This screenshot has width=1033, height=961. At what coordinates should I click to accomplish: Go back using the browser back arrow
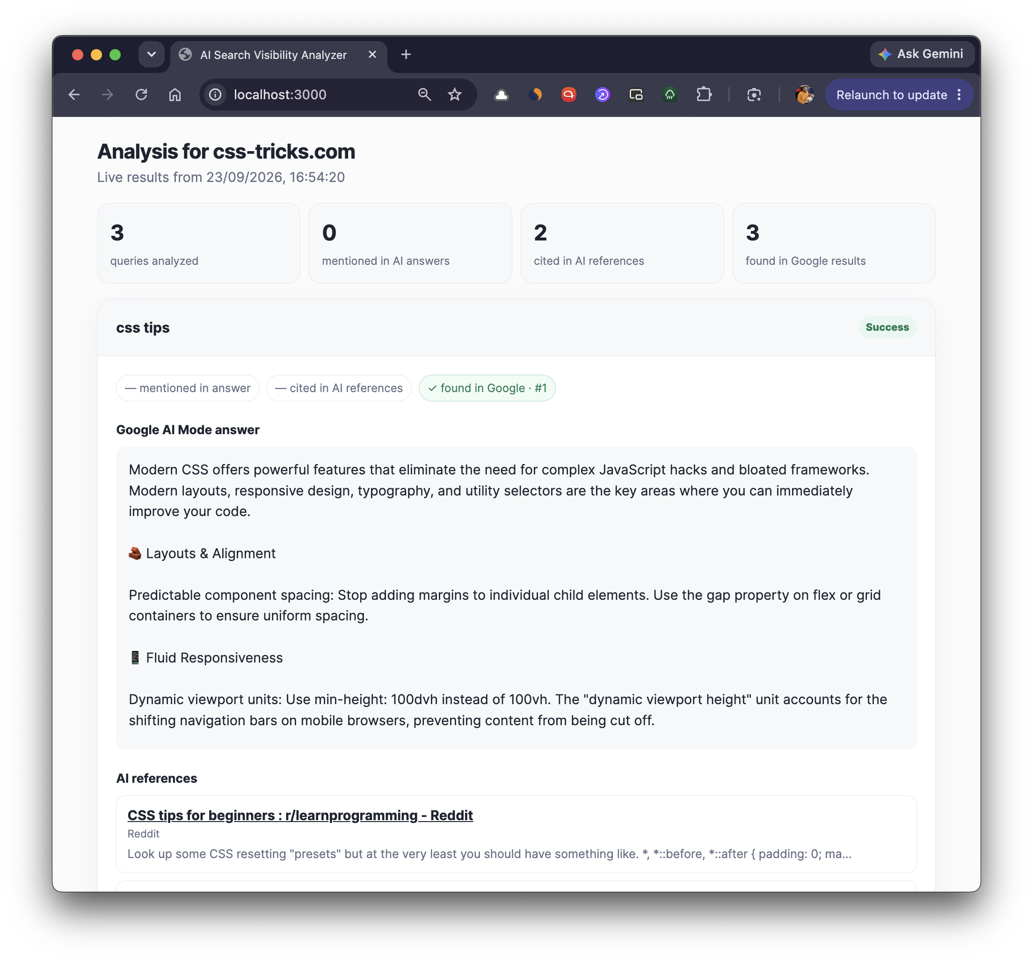(74, 95)
